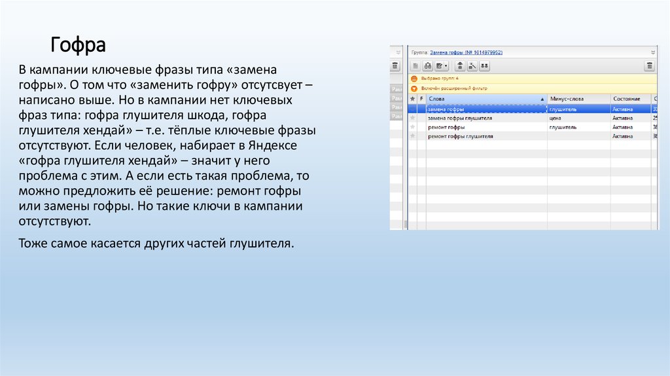This screenshot has width=670, height=376.
Task: Toggle star for замена гофры глушителя row
Action: 413,118
